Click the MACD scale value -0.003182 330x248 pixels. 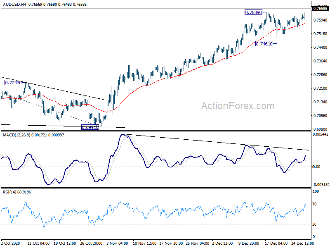tap(321, 184)
